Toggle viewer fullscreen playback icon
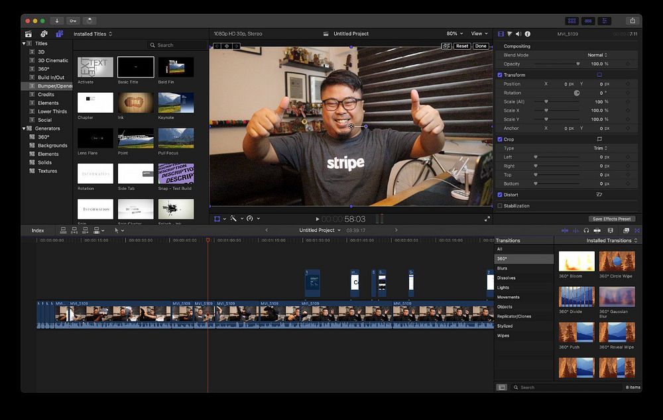Screen dimensions: 663x420 487,219
